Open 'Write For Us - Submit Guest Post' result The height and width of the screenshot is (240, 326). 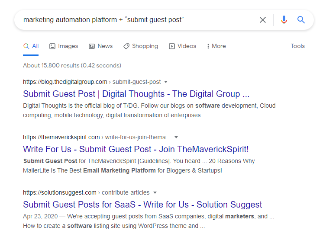pos(136,149)
